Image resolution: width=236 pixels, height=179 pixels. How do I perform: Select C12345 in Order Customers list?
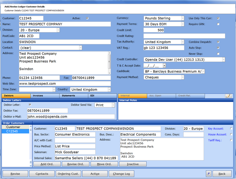pyautogui.click(x=16, y=131)
